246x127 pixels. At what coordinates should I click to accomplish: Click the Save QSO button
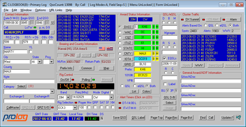[x=120, y=118]
